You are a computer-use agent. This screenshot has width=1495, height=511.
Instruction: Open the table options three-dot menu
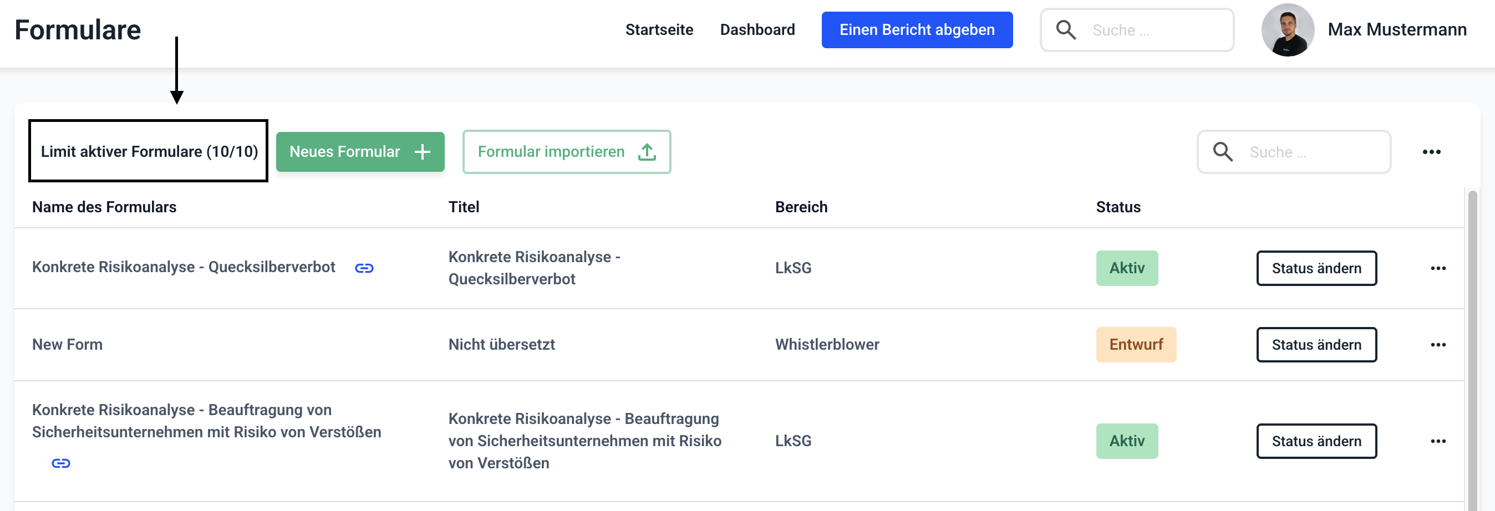1431,152
